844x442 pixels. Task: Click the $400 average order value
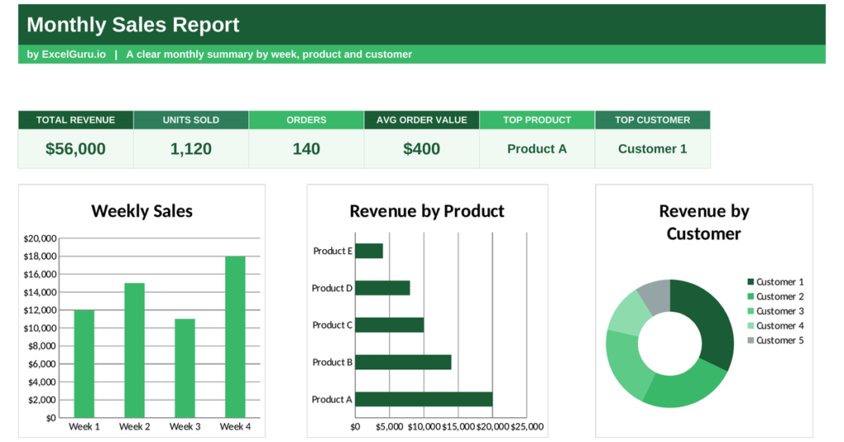(x=421, y=149)
